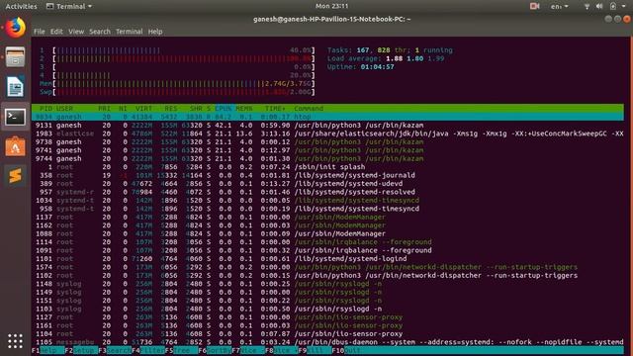This screenshot has width=633, height=356.
Task: Click the battery status tray icon
Action: [613, 6]
